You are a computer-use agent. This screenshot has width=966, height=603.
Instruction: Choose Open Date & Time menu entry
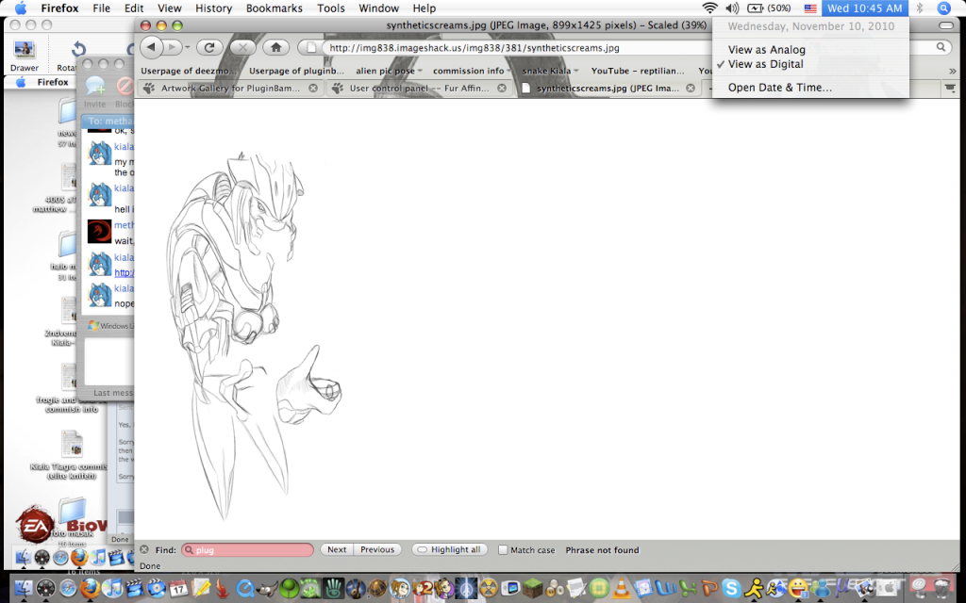pos(780,88)
